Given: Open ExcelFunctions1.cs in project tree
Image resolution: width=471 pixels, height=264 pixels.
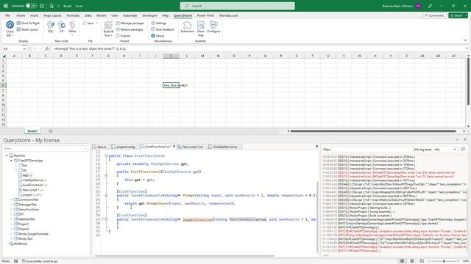Looking at the screenshot, I should click(33, 185).
